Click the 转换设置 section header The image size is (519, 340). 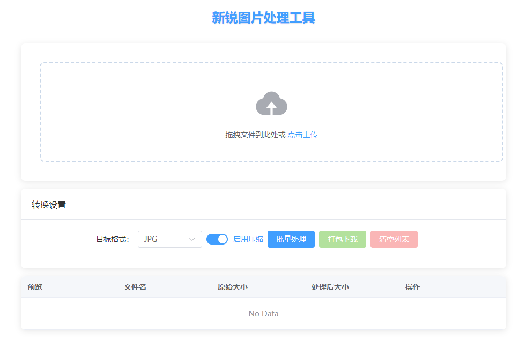[x=49, y=205]
